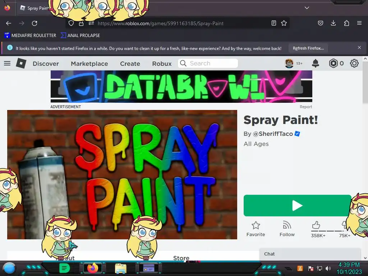The width and height of the screenshot is (368, 276).
Task: Click the volume speaker tray icon
Action: click(328, 268)
